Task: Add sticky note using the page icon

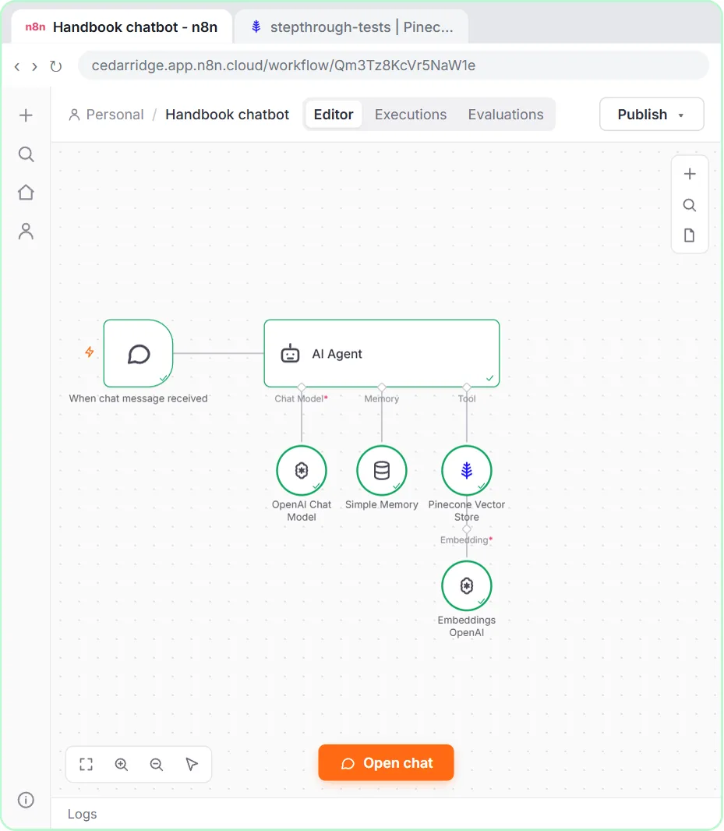Action: click(x=690, y=235)
